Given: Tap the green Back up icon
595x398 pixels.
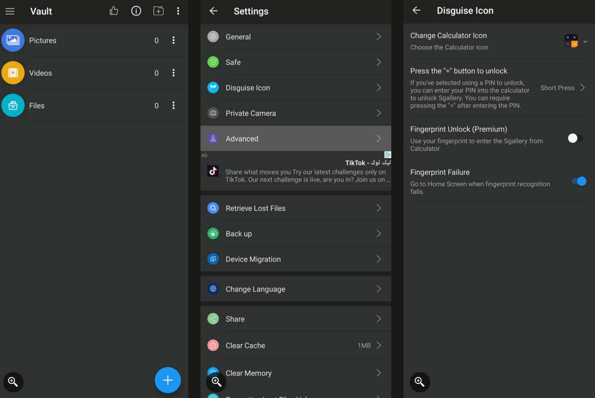Looking at the screenshot, I should click(x=213, y=233).
